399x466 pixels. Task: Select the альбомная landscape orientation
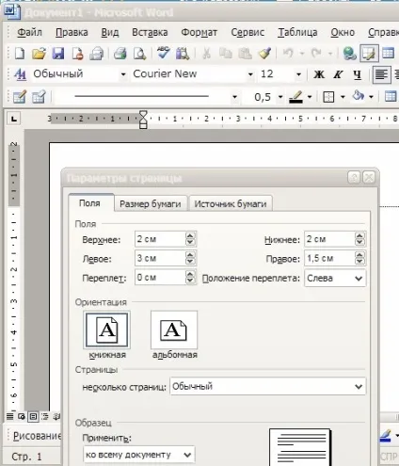click(x=174, y=329)
